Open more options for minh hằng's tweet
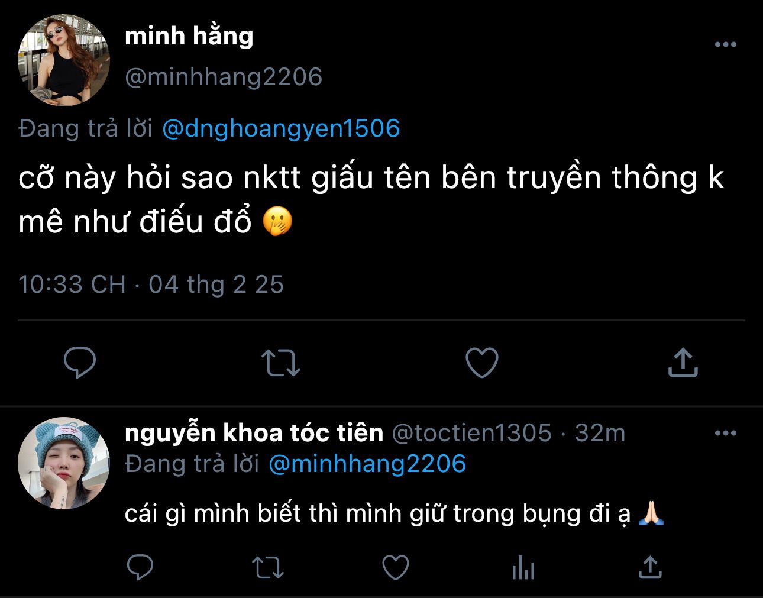 pyautogui.click(x=725, y=44)
